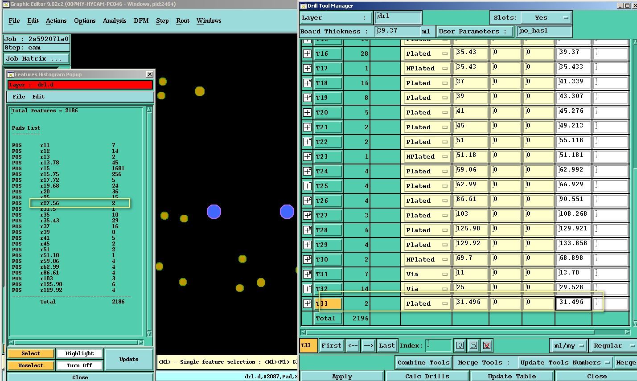637x381 pixels.
Task: Click the Last navigation button
Action: coord(387,345)
